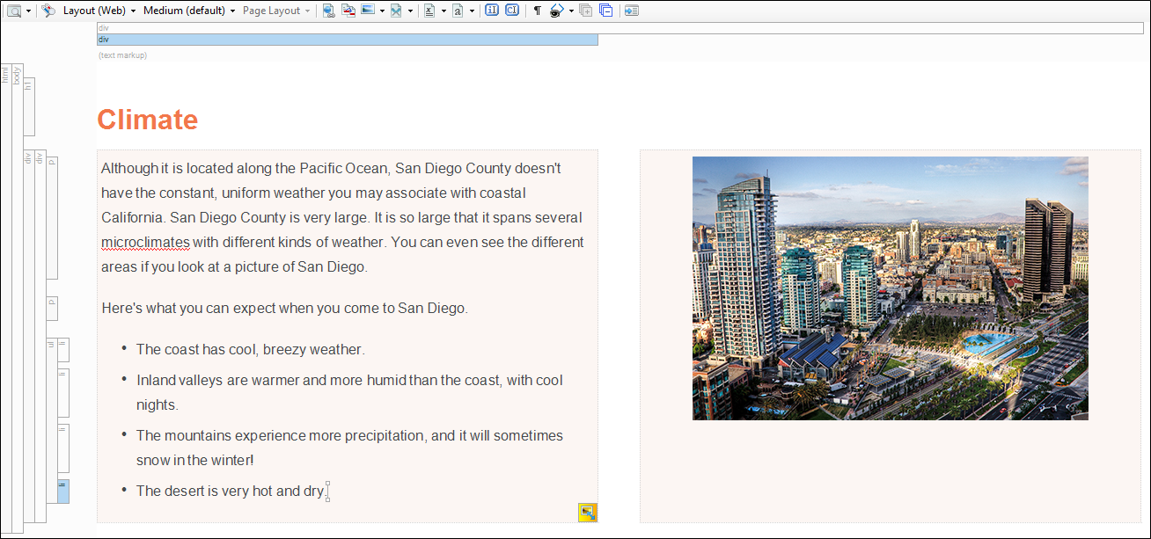This screenshot has width=1151, height=539.
Task: Click the Insert Cross-Reference icon
Action: pos(348,11)
